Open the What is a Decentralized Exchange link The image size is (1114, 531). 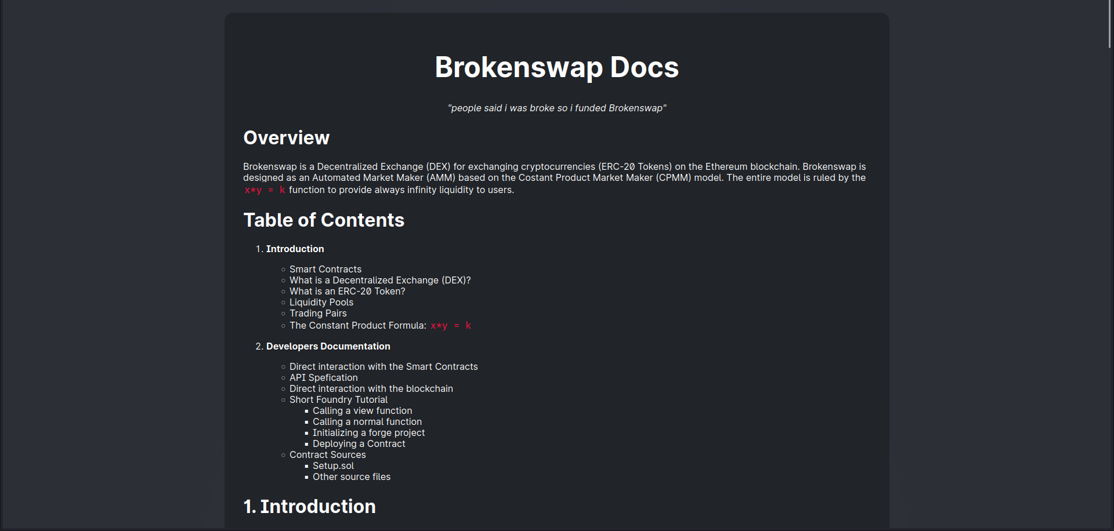click(x=380, y=280)
